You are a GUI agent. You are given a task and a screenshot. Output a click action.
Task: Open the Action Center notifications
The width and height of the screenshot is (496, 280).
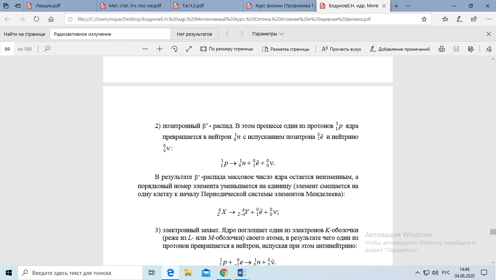484,273
